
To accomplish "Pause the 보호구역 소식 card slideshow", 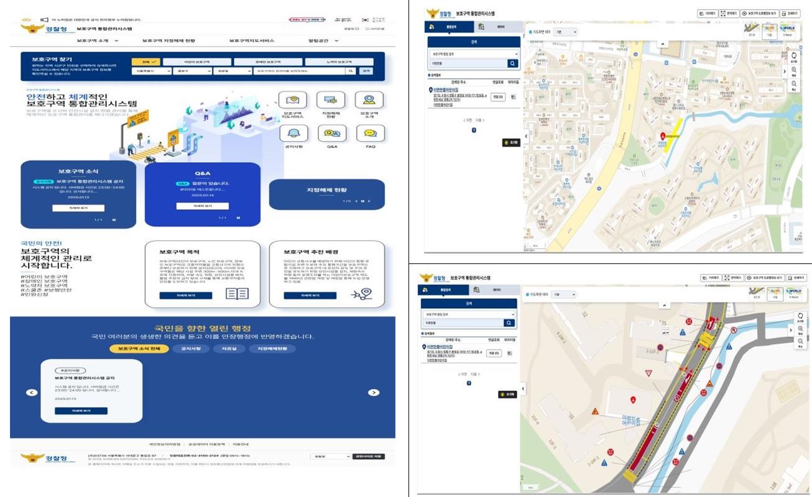I will [x=114, y=220].
